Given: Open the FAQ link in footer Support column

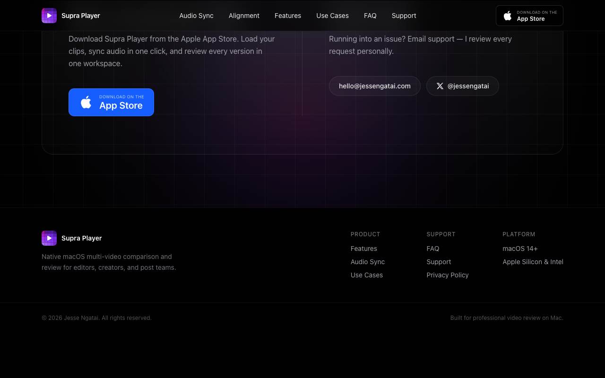Looking at the screenshot, I should [433, 249].
